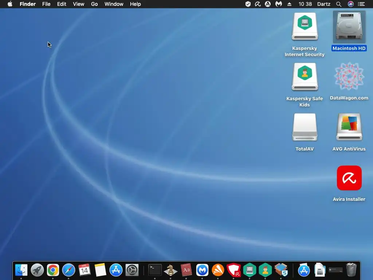
Task: Launch Terminal from the Dock
Action: pos(155,270)
